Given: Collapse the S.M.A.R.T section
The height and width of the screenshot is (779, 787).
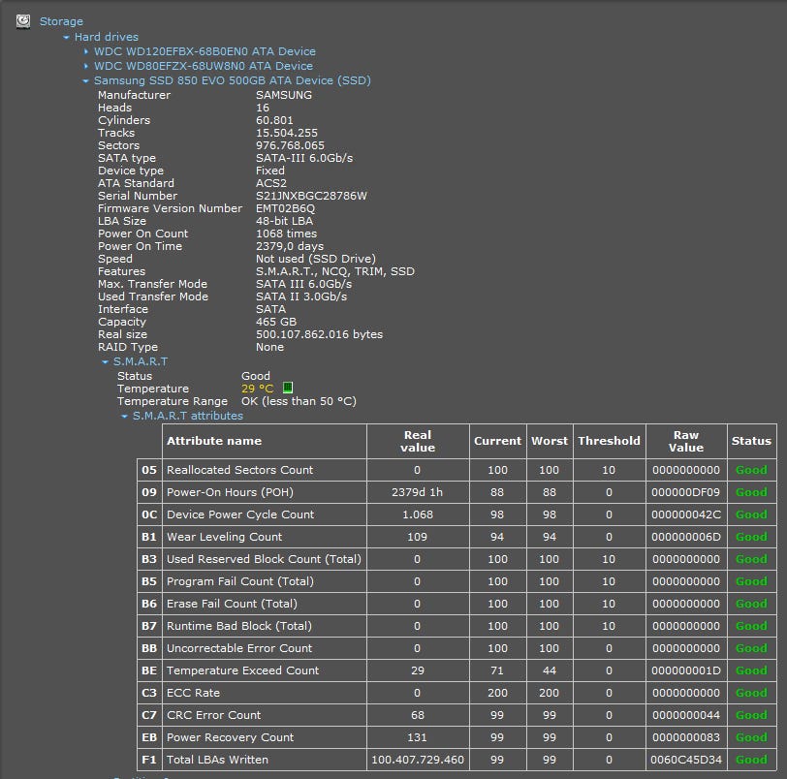Looking at the screenshot, I should click(105, 362).
